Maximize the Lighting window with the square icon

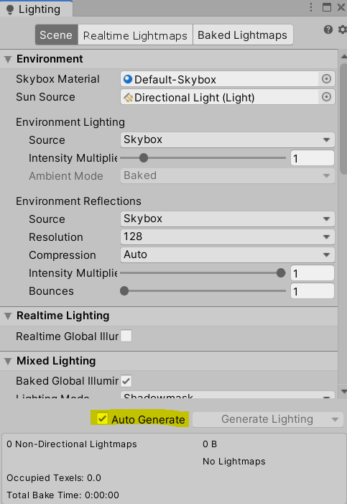click(x=327, y=7)
